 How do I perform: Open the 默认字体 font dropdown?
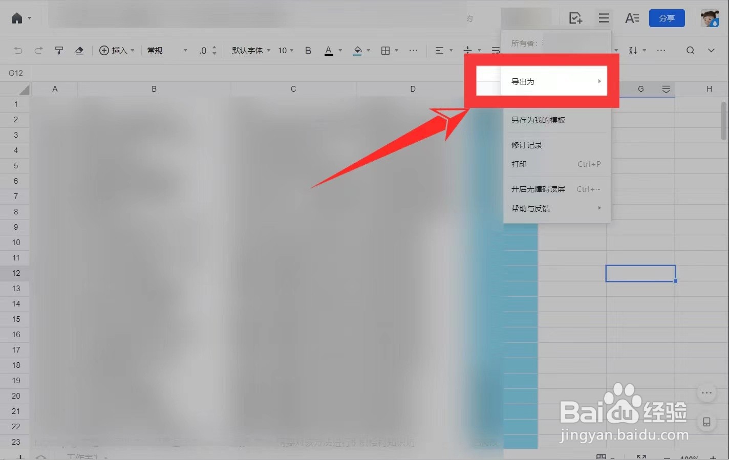click(x=251, y=50)
